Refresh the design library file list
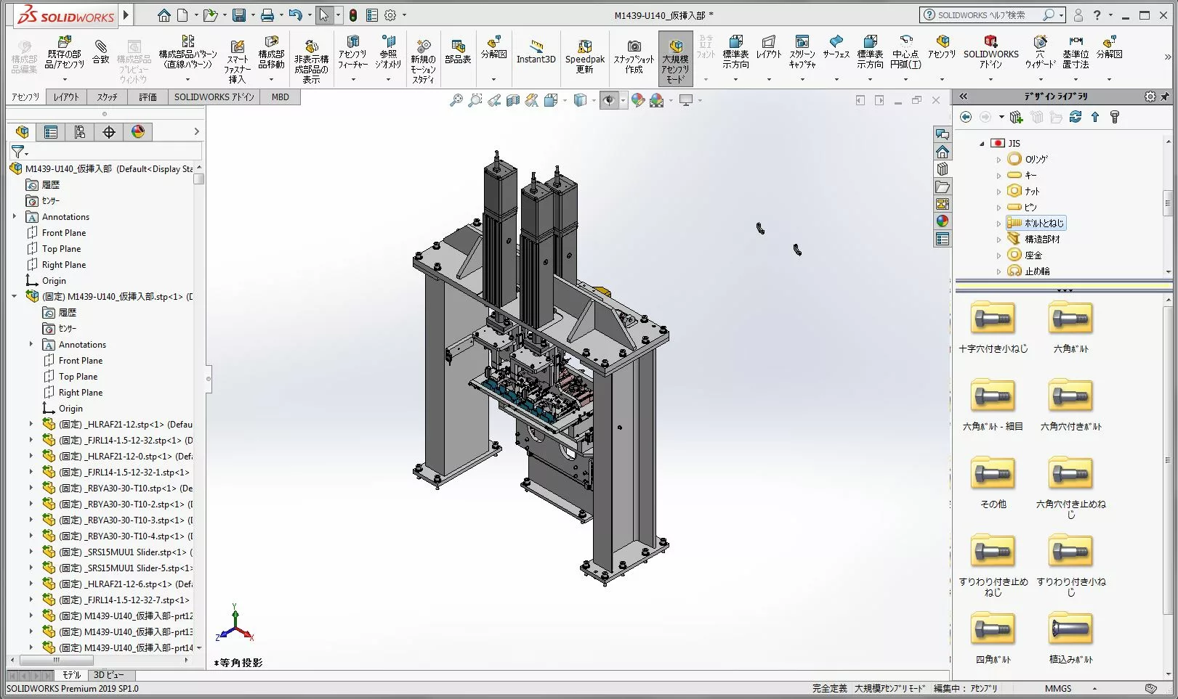Viewport: 1178px width, 699px height. click(x=1076, y=117)
